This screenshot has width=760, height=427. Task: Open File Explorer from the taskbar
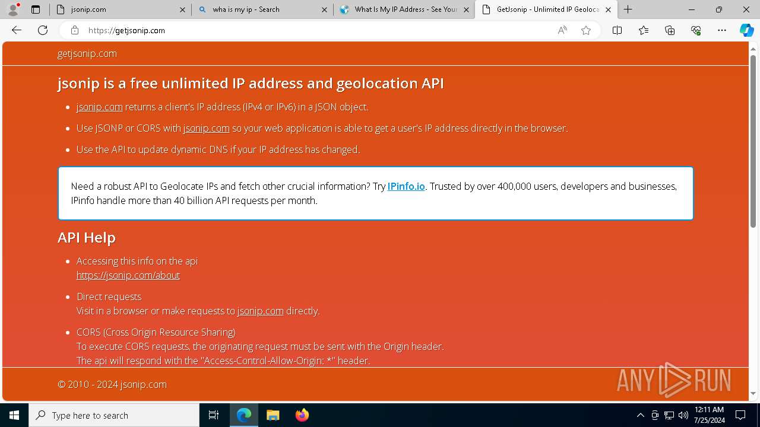273,415
